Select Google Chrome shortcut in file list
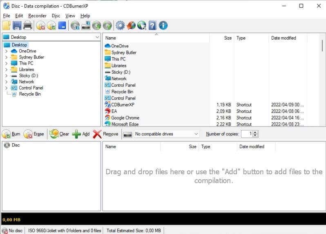This screenshot has width=326, height=234. 125,118
